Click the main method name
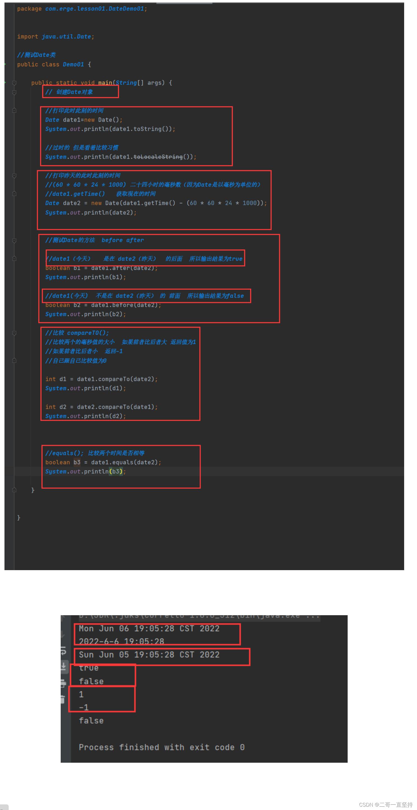This screenshot has height=810, width=417. click(x=105, y=83)
